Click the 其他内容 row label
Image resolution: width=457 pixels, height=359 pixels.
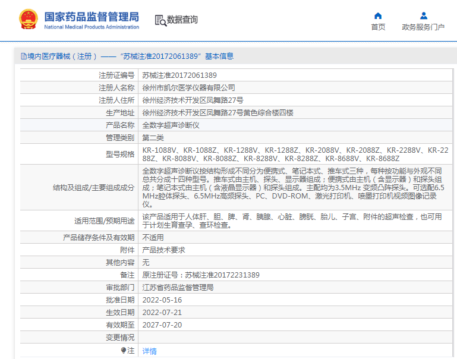click(120, 263)
